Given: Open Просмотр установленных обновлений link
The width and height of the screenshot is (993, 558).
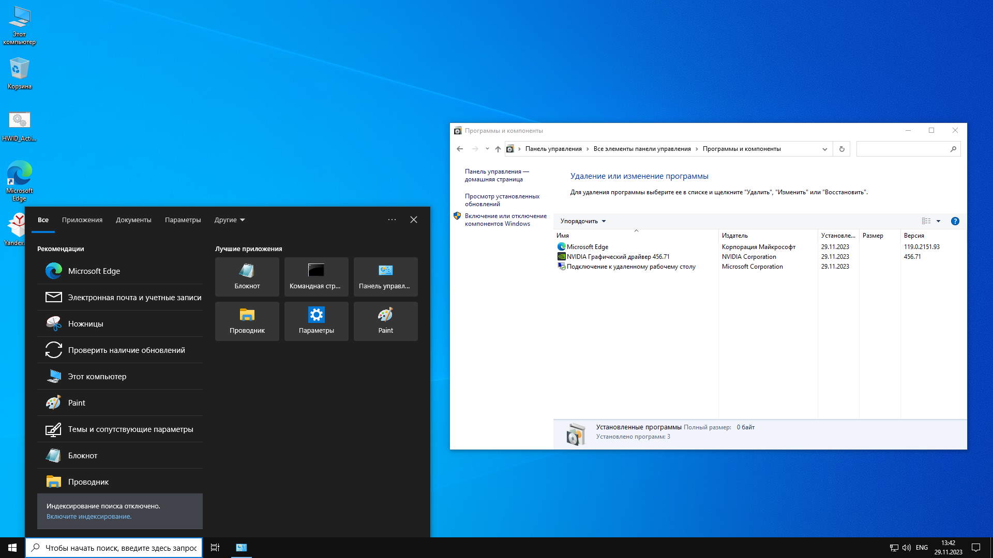Looking at the screenshot, I should (502, 200).
